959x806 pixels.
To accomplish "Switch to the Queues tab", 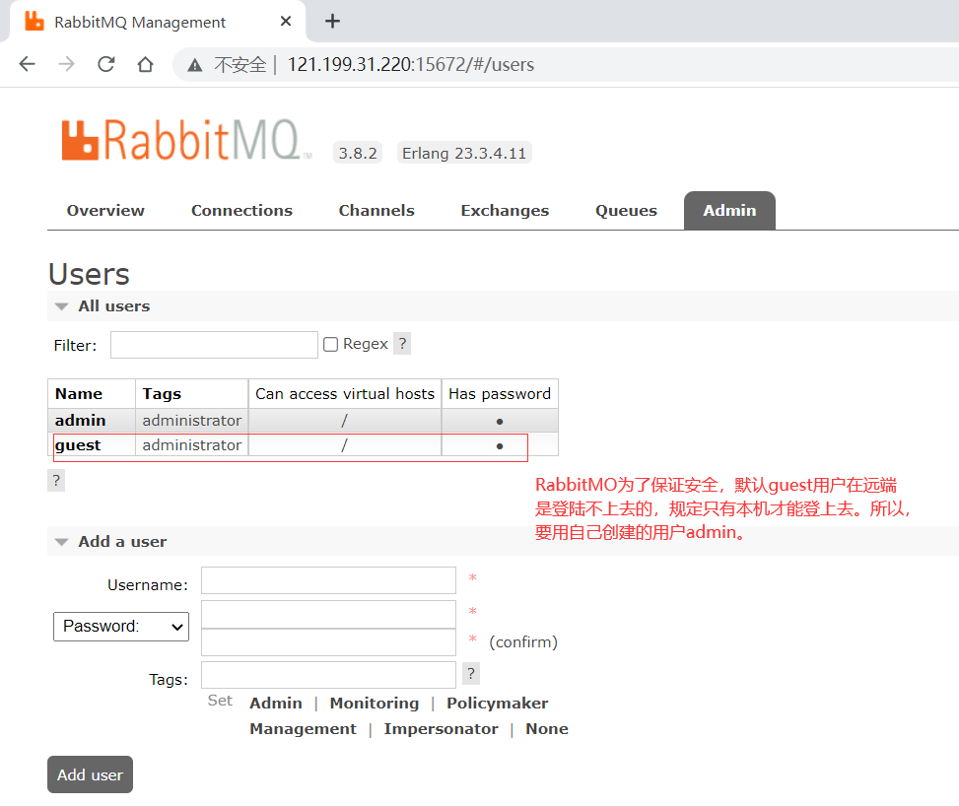I will pyautogui.click(x=626, y=210).
